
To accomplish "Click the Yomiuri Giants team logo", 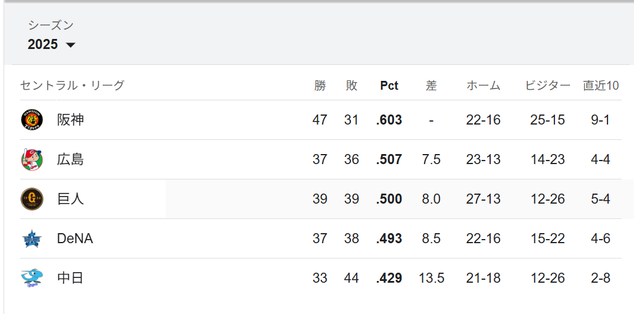I will click(x=31, y=199).
